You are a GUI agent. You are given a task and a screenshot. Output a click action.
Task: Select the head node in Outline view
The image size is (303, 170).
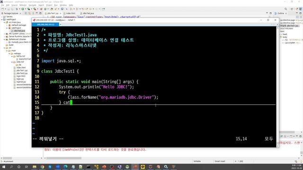tap(285, 34)
